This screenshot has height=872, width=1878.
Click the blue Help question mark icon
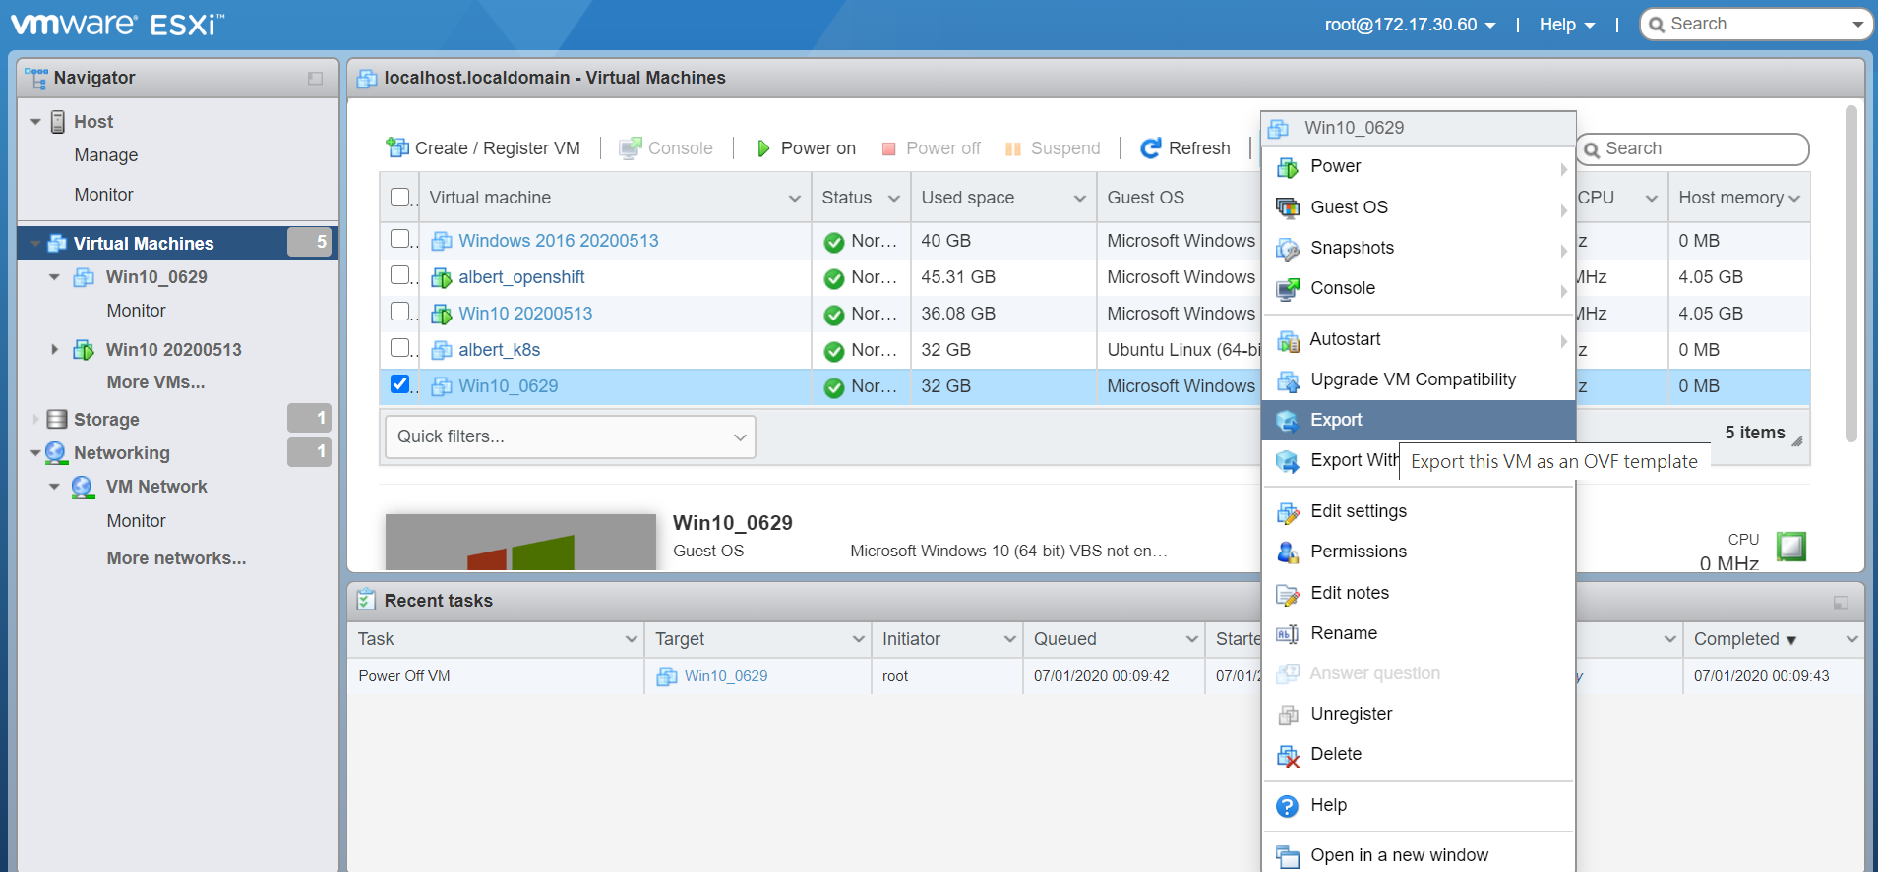(x=1287, y=806)
